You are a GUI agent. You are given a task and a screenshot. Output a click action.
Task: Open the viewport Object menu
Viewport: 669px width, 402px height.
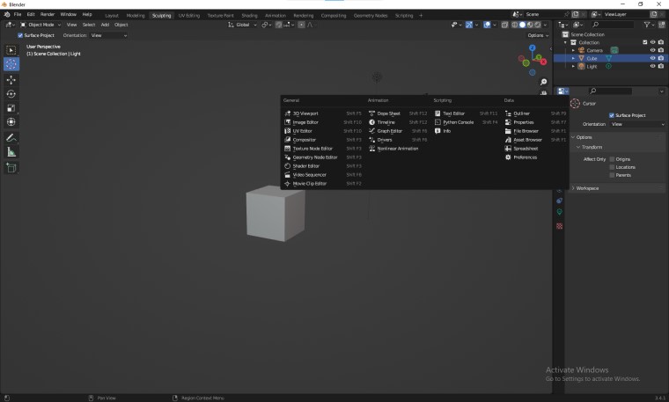point(121,25)
